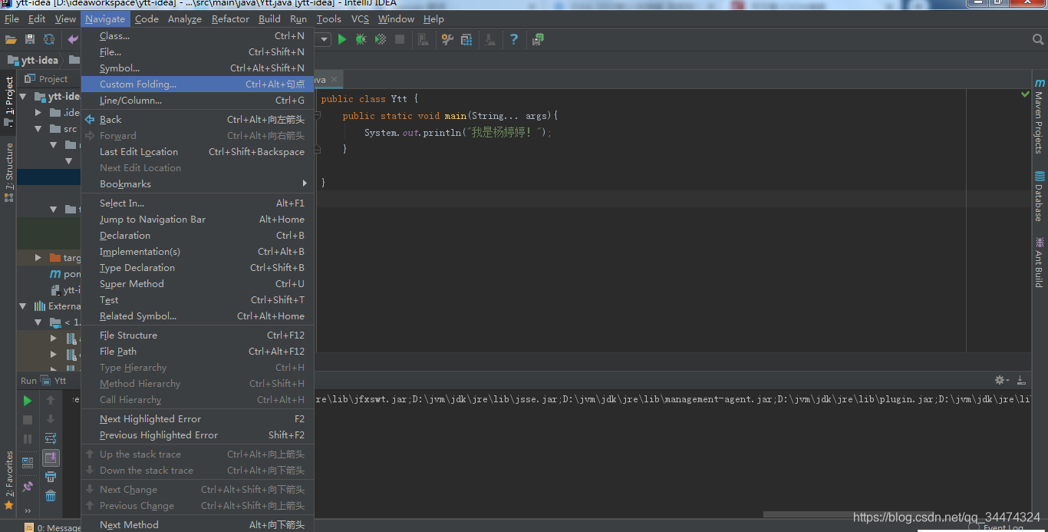
Task: Select Line/Column... menu entry
Action: click(x=198, y=101)
